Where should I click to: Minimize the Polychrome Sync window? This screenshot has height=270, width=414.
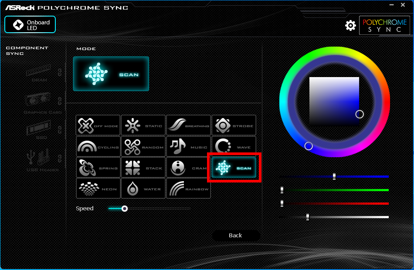pyautogui.click(x=392, y=5)
